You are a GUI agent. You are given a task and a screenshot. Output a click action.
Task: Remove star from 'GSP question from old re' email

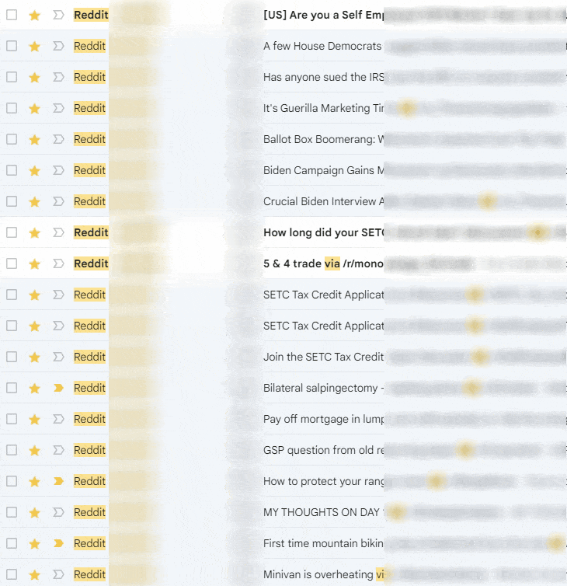point(34,449)
